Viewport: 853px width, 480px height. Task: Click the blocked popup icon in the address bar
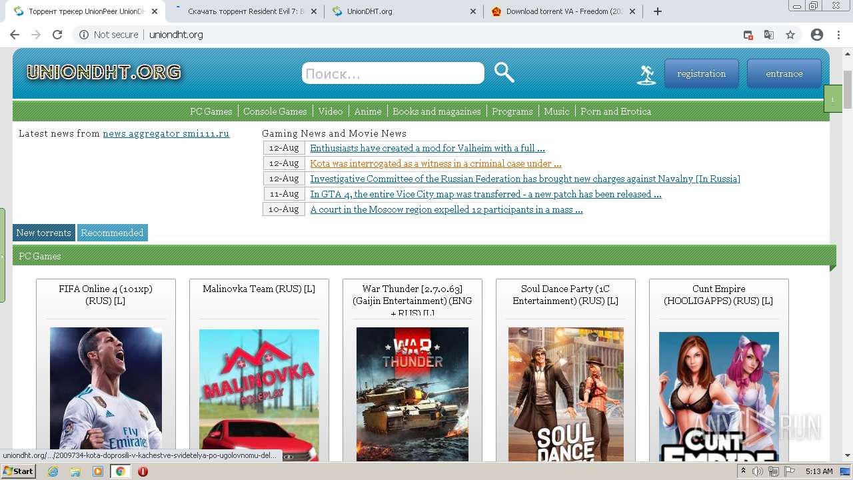point(748,35)
